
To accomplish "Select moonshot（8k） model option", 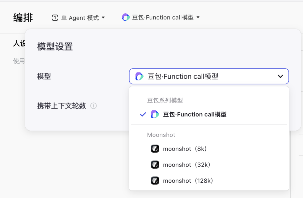I will (185, 149).
